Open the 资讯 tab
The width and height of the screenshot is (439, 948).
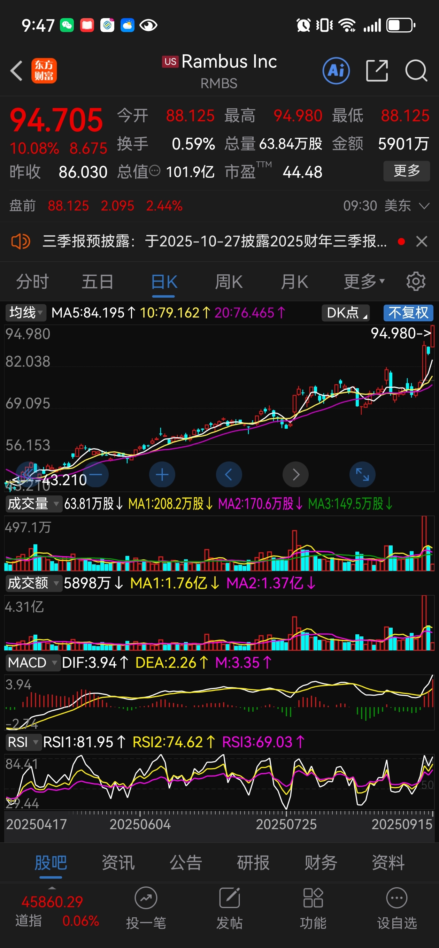coord(118,863)
